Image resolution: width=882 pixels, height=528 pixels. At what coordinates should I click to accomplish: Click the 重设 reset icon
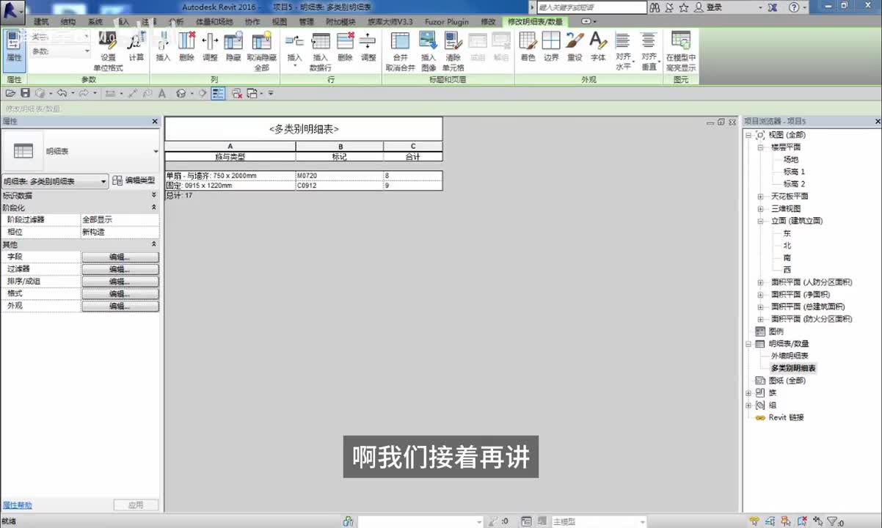575,46
